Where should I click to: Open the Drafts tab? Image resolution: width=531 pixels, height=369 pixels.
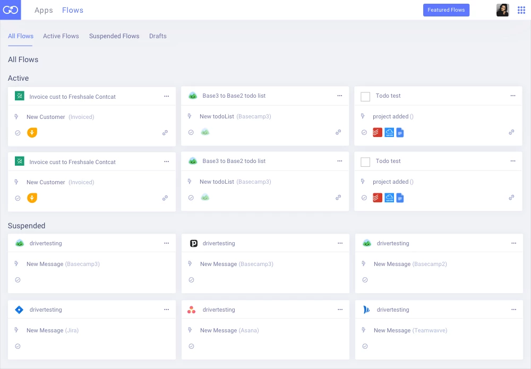[158, 36]
